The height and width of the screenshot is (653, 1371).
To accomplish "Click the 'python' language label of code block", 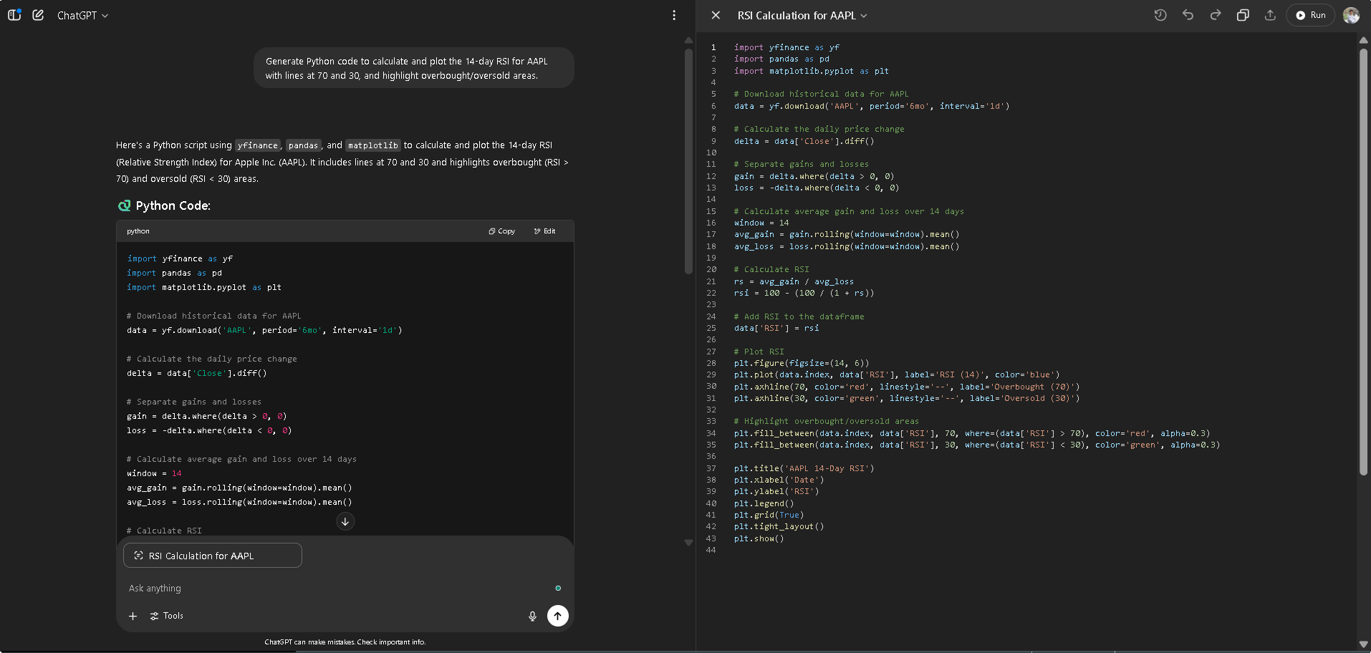I will click(x=138, y=231).
